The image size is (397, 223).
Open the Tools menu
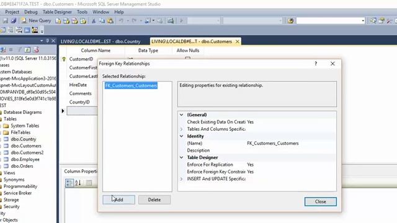pyautogui.click(x=82, y=12)
